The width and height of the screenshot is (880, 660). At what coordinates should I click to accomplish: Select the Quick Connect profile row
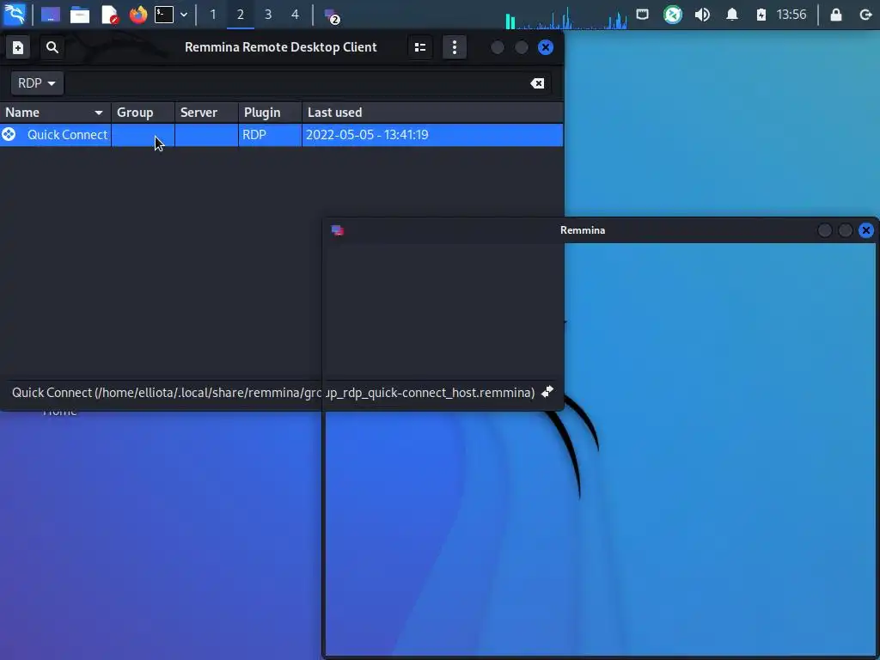point(281,135)
